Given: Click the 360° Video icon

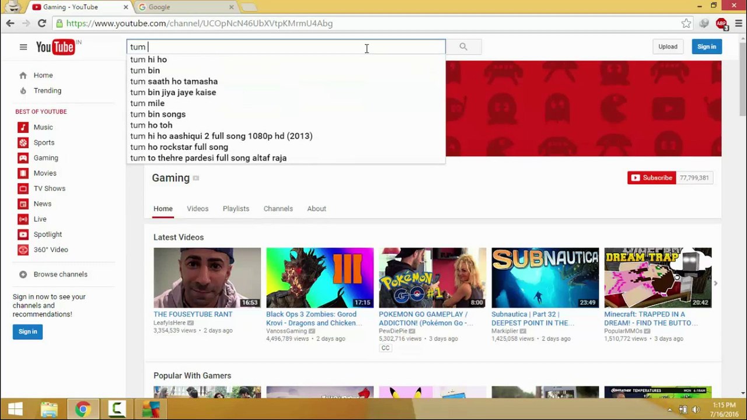Looking at the screenshot, I should 23,250.
